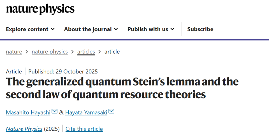Go to articles breadcrumb link
Viewport: 269px width, 137px height.
click(86, 52)
